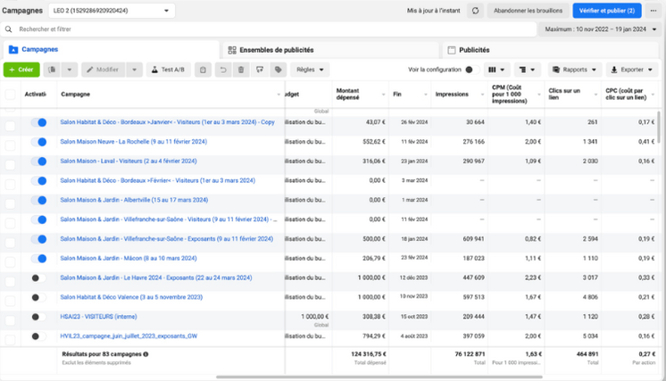This screenshot has width=666, height=381.
Task: Click the undo arrow icon in toolbar
Action: 223,70
